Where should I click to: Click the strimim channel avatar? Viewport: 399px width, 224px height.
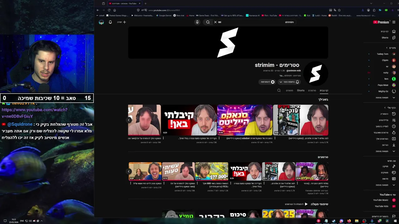tap(316, 74)
